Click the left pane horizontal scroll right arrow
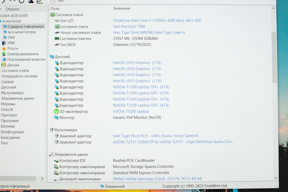 pyautogui.click(x=42, y=178)
